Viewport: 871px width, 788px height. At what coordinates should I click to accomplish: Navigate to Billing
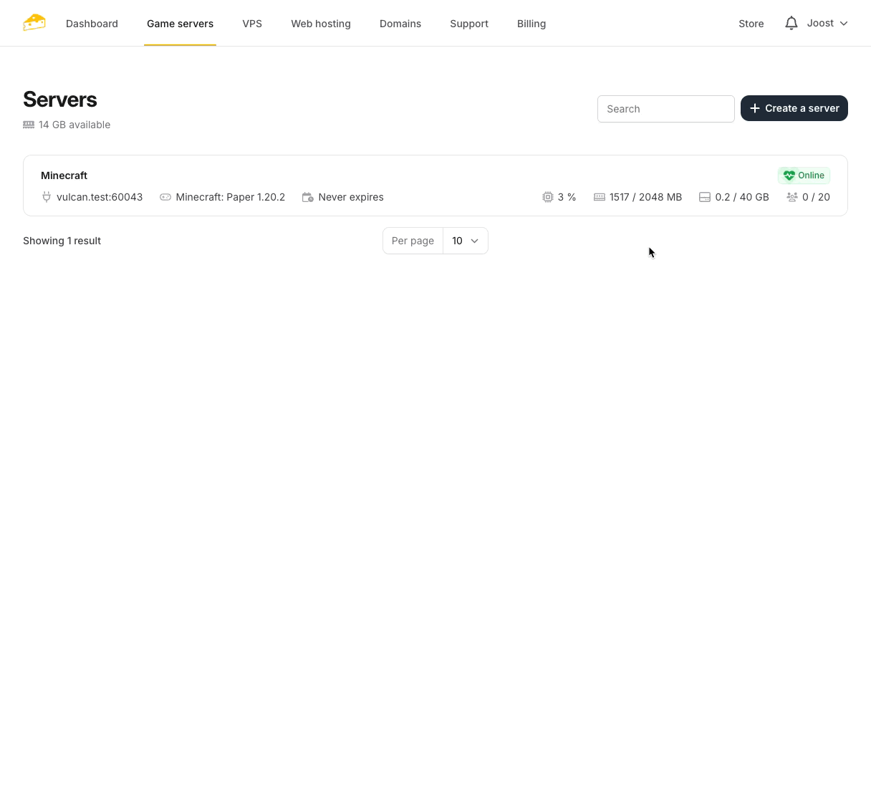(x=531, y=24)
